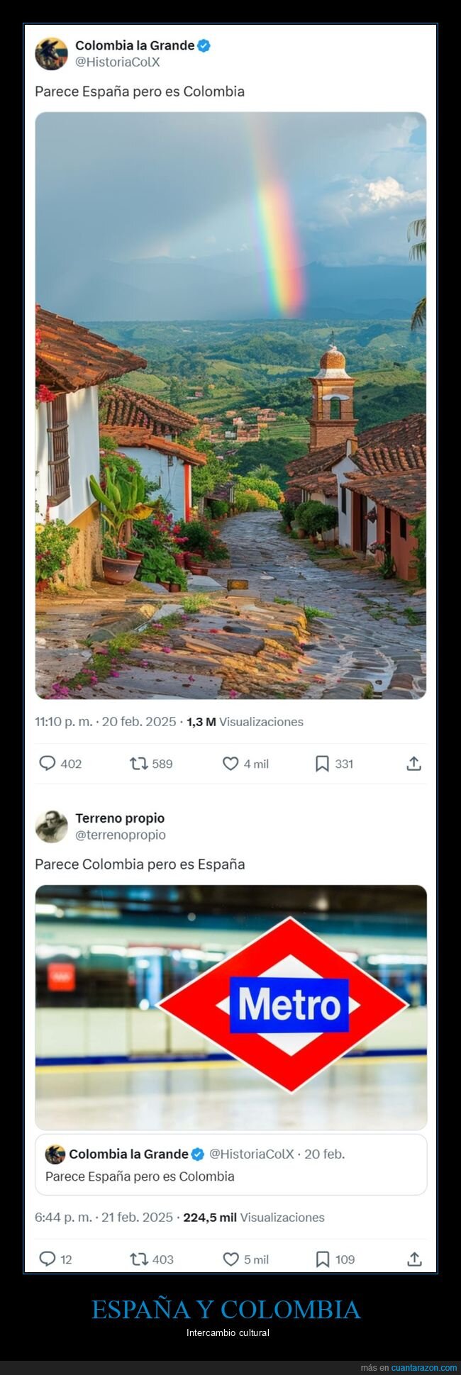Retweet the post with 403 reposts
Viewport: 461px width, 1375px height.
tap(138, 1259)
